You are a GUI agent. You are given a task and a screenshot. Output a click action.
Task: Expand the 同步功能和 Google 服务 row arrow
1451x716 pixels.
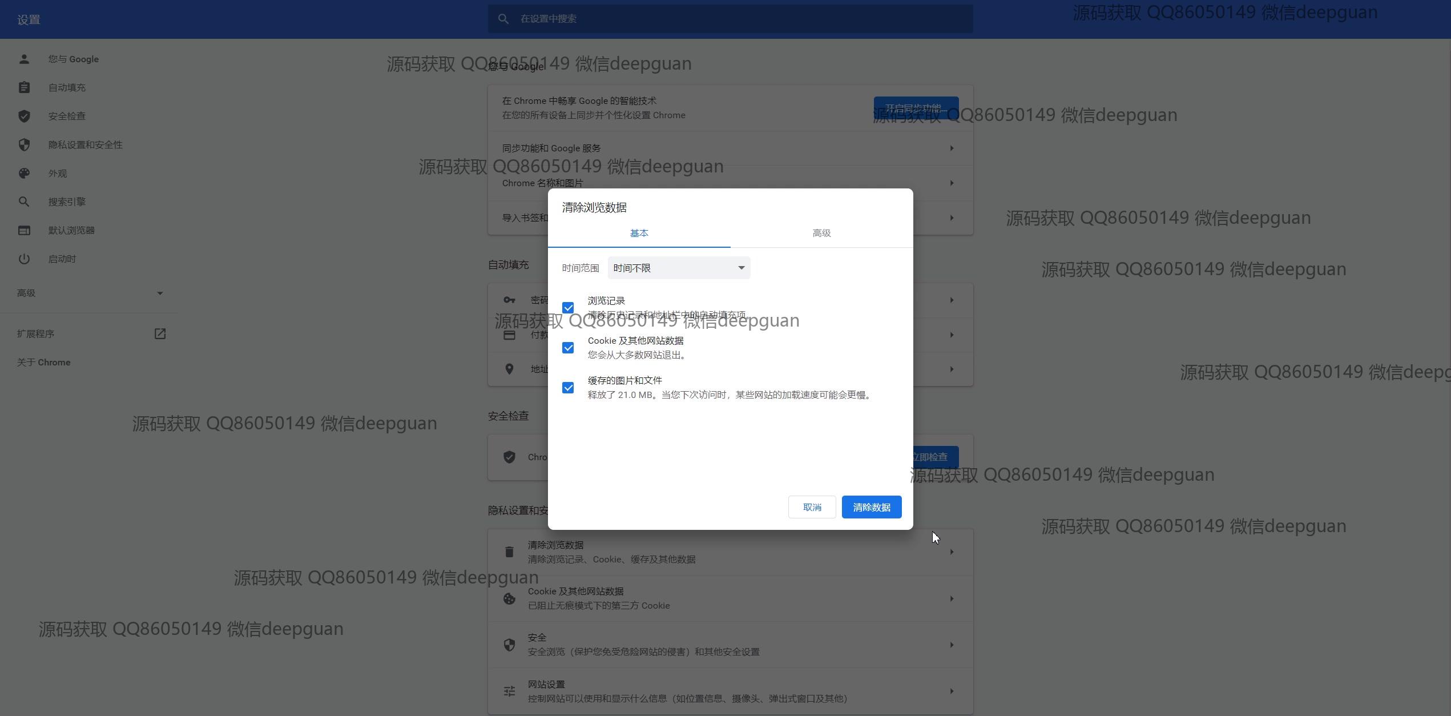(x=952, y=148)
